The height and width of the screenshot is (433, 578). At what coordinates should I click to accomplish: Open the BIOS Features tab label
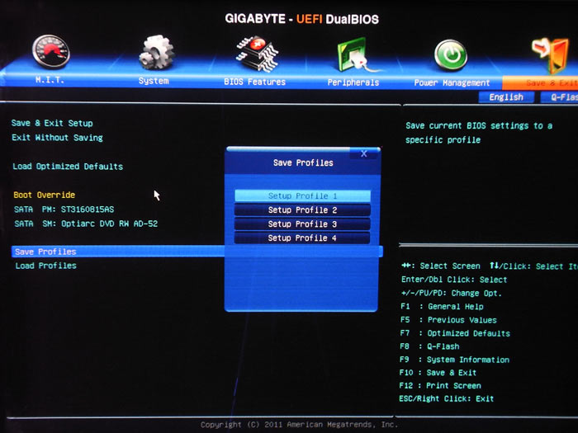(x=254, y=82)
